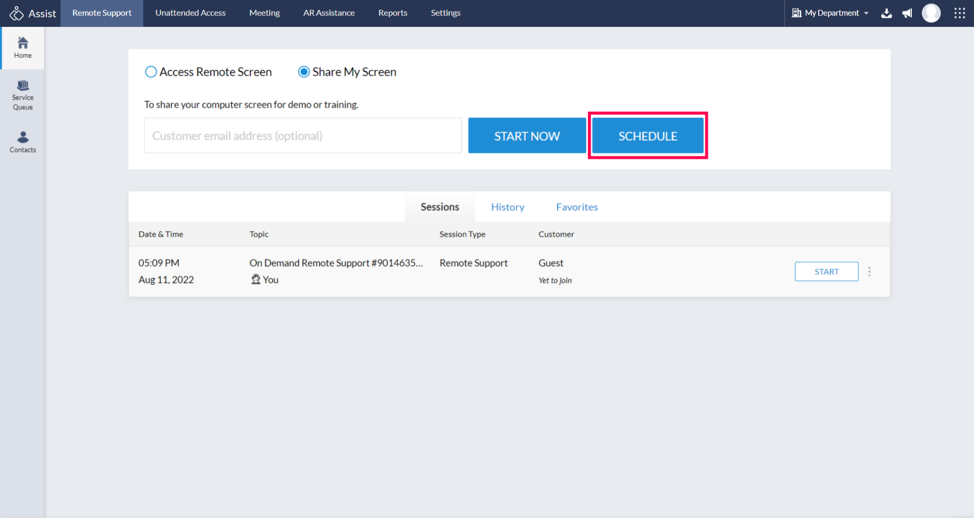The width and height of the screenshot is (974, 518).
Task: Switch to the Favorites tab
Action: coord(577,207)
